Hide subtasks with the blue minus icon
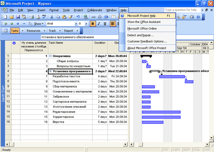The height and width of the screenshot is (152, 214). [24, 24]
